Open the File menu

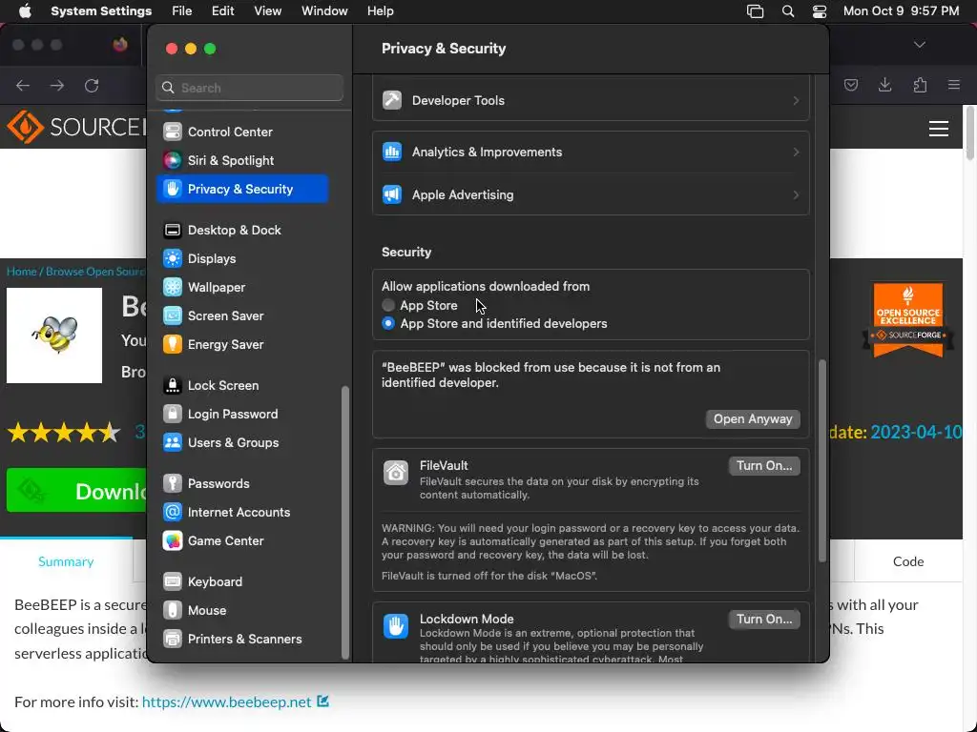tap(182, 11)
